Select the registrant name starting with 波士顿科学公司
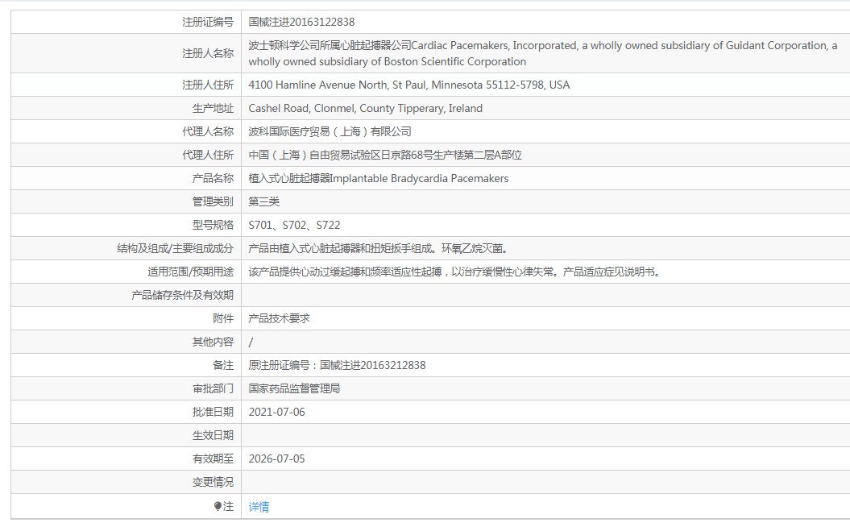 pos(543,53)
